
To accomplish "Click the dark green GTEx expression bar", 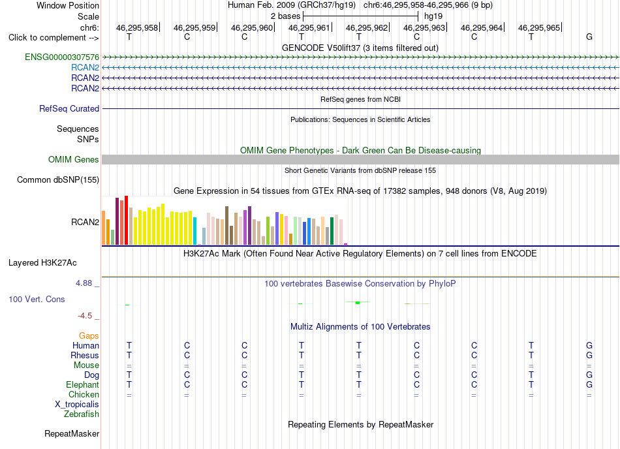I will pyautogui.click(x=332, y=231).
